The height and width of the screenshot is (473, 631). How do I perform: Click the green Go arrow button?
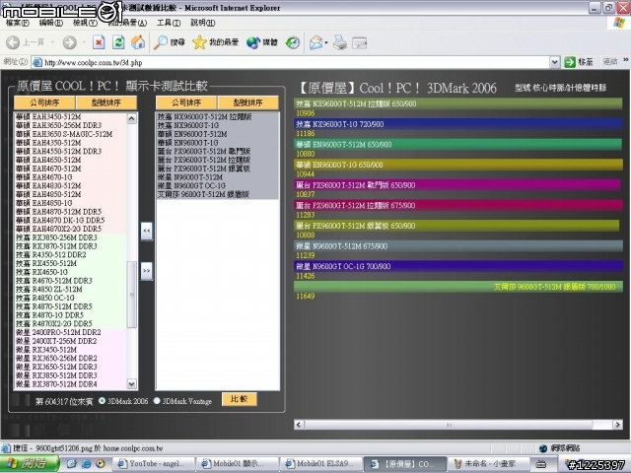(x=570, y=62)
